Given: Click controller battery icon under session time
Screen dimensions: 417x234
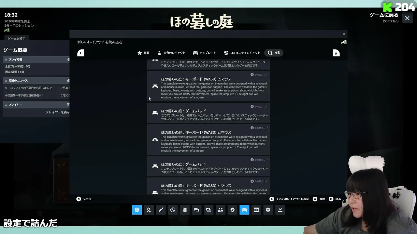Looking at the screenshot, I should [7, 30].
